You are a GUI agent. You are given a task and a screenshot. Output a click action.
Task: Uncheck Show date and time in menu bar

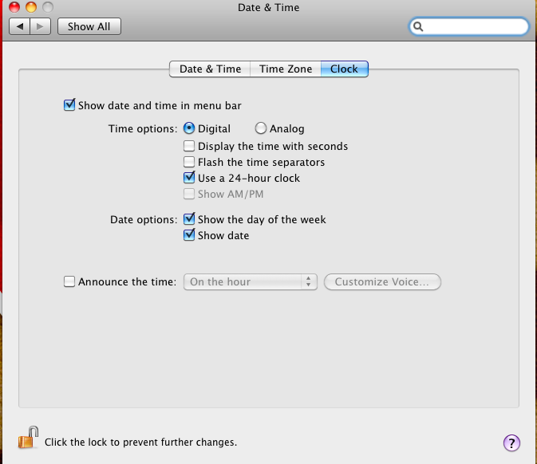(69, 105)
